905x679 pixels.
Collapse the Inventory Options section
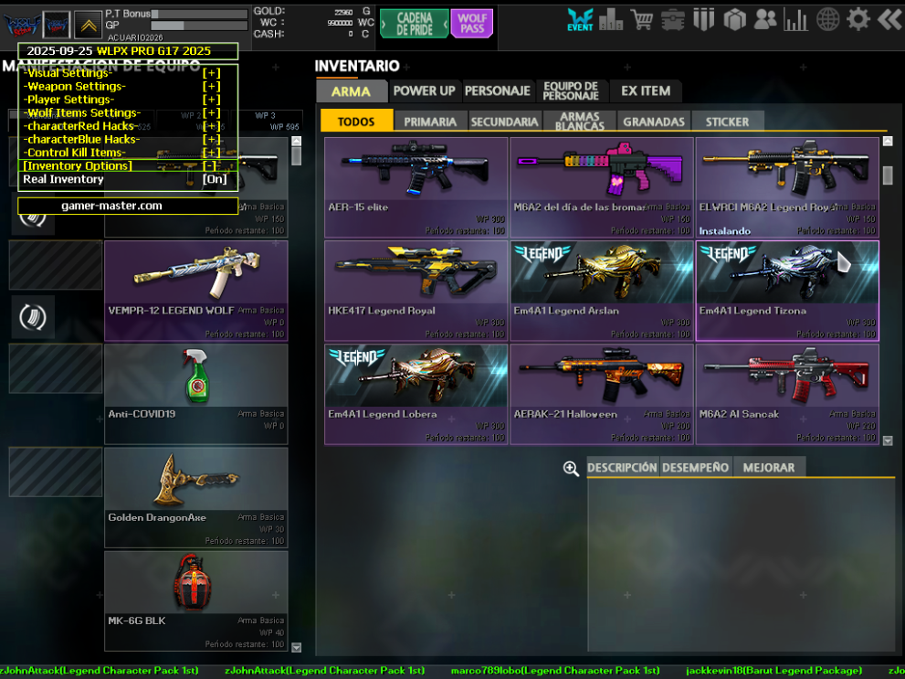coord(211,166)
